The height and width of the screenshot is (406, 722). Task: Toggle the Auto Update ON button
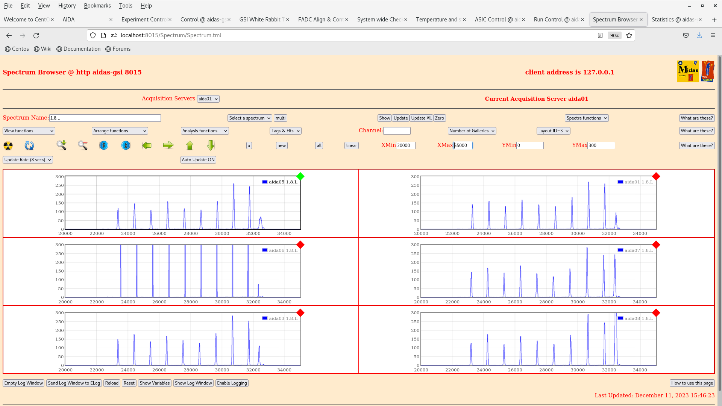click(x=198, y=160)
